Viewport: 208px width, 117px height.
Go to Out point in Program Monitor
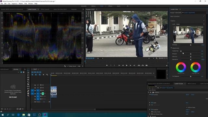pyautogui.click(x=134, y=65)
